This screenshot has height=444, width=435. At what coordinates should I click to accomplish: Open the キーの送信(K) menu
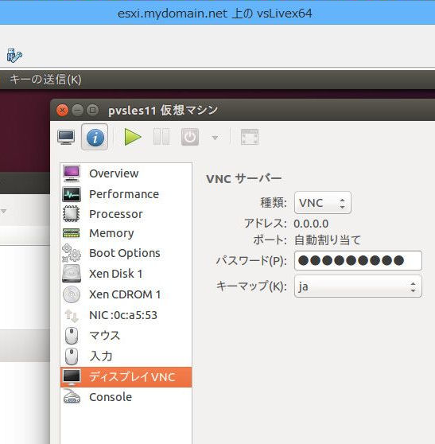coord(45,80)
